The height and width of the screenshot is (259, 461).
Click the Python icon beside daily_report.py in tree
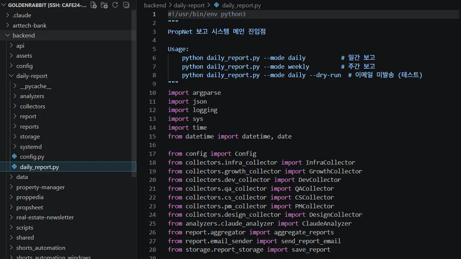click(14, 167)
